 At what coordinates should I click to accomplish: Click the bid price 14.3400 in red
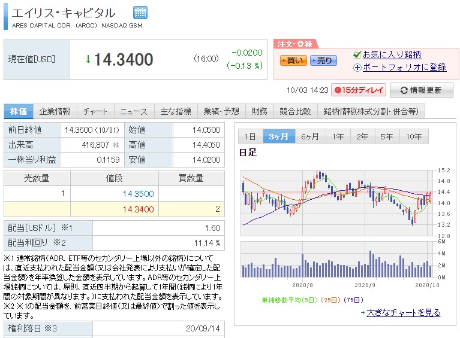[138, 209]
